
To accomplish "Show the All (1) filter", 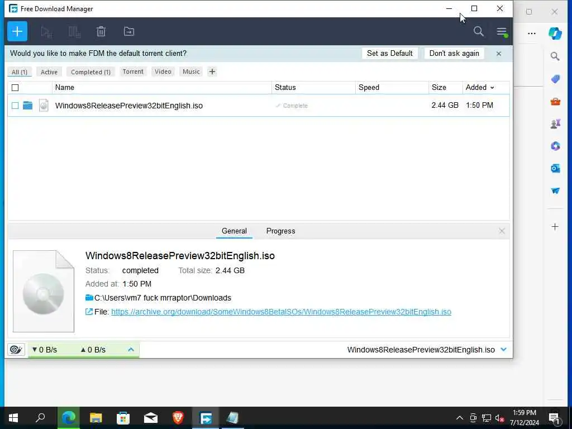I will pyautogui.click(x=20, y=72).
